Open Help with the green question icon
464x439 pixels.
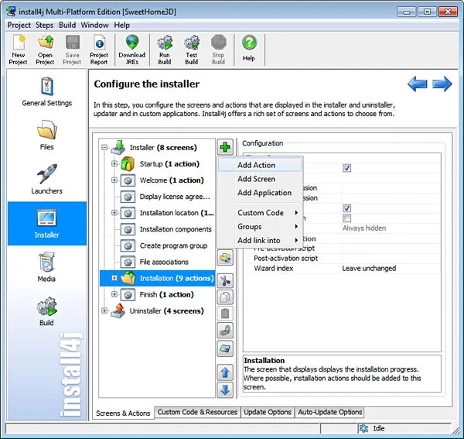pos(249,47)
